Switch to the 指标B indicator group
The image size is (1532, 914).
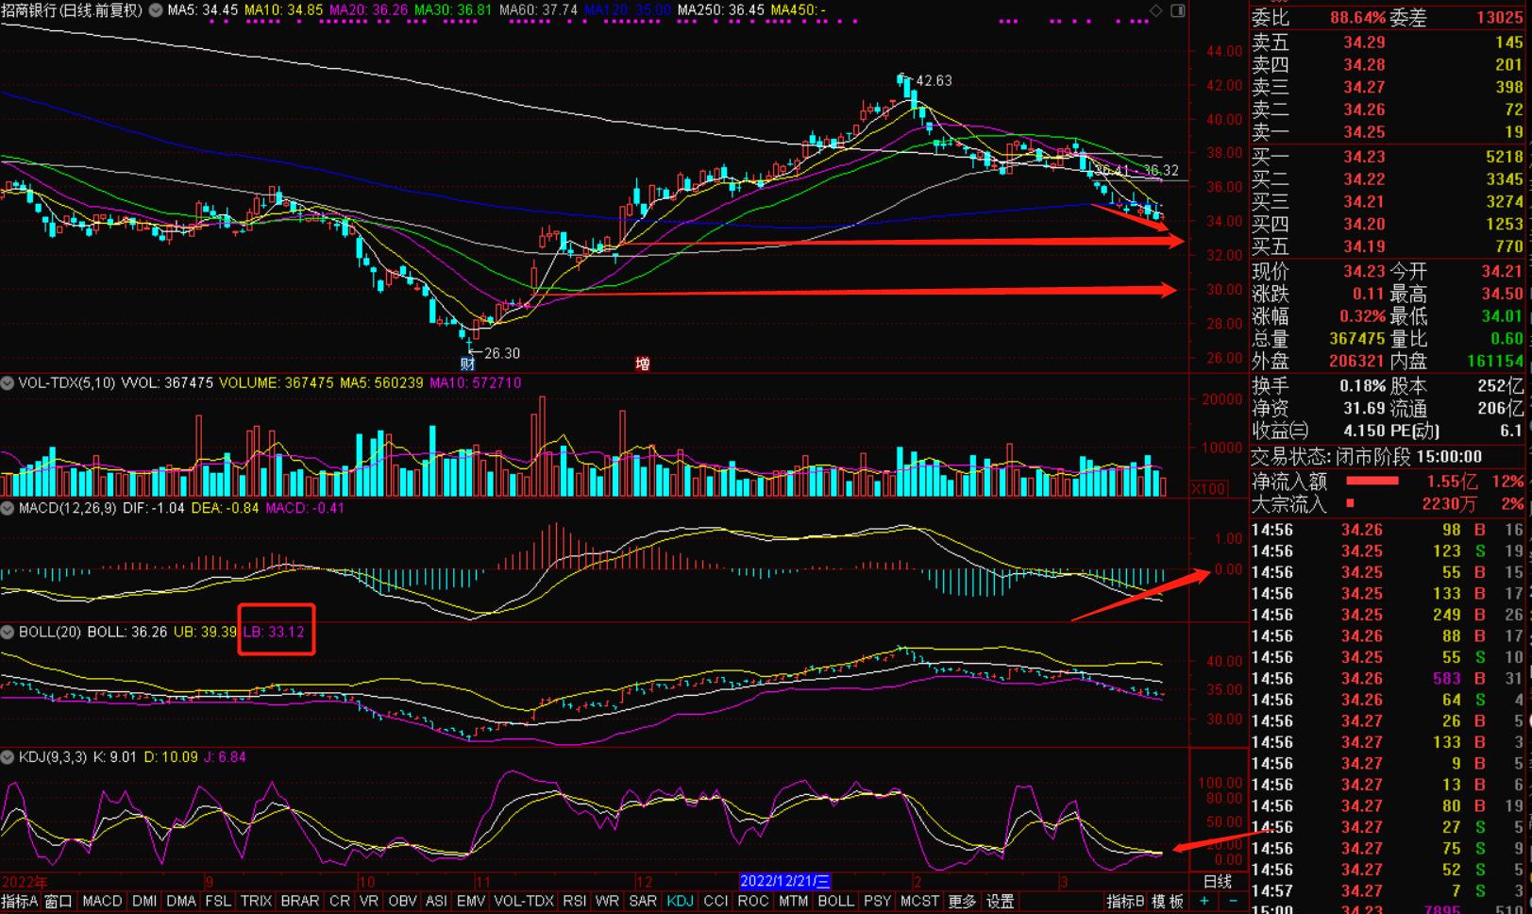pyautogui.click(x=1125, y=902)
